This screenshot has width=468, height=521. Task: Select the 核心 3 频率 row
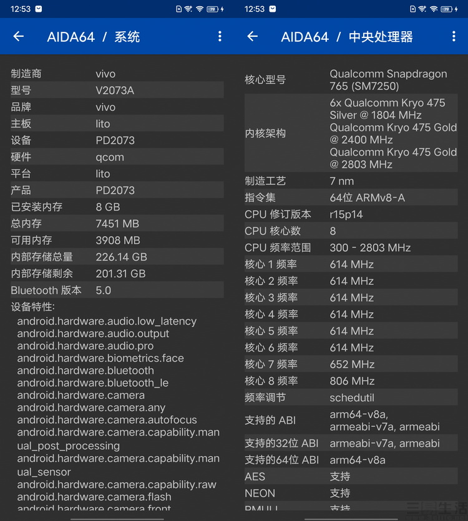(x=351, y=297)
